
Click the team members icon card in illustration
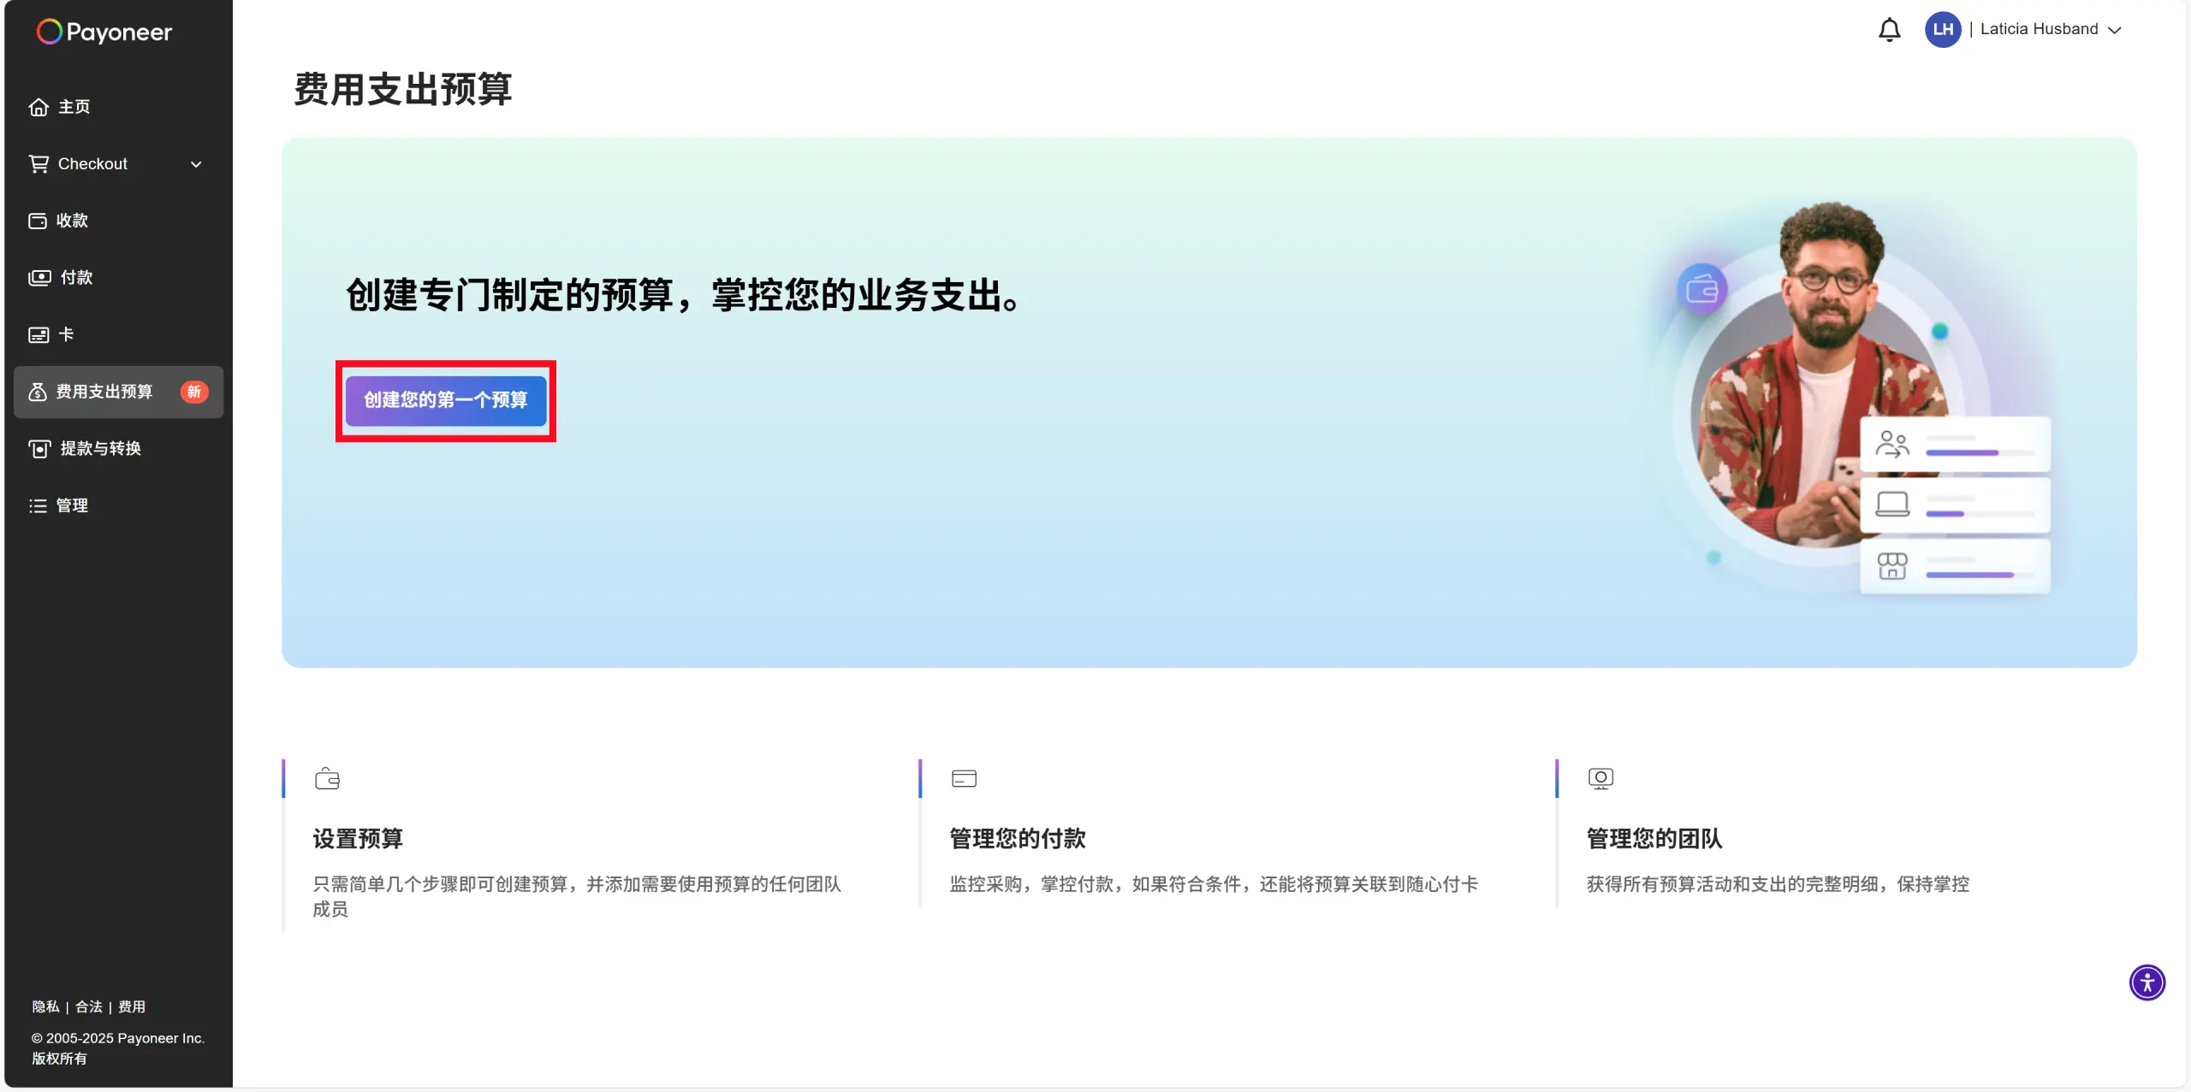pyautogui.click(x=1955, y=445)
